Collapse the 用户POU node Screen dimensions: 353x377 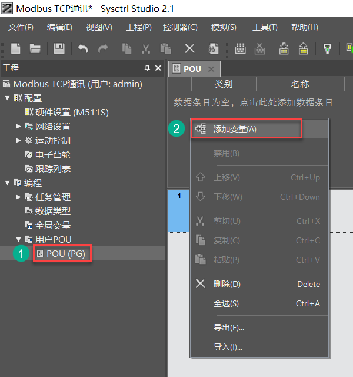pos(18,240)
